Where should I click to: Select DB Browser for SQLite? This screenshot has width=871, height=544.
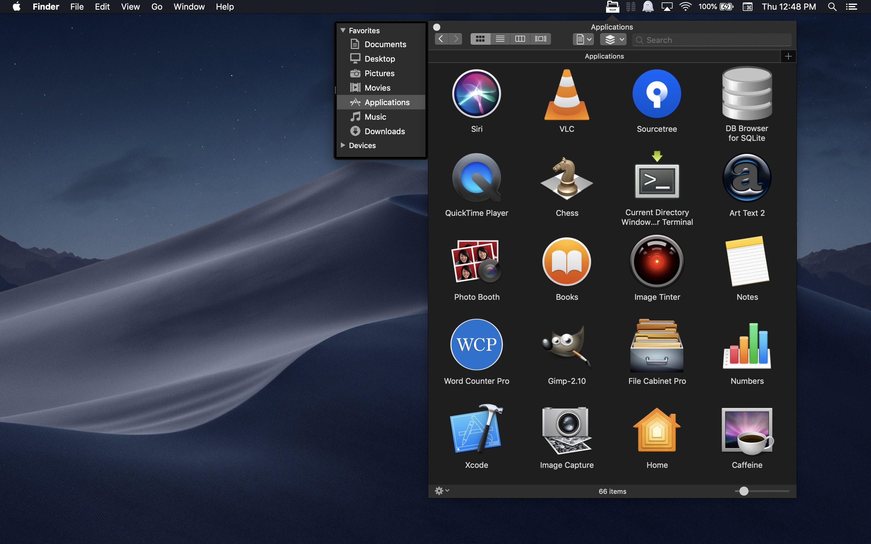click(x=746, y=94)
